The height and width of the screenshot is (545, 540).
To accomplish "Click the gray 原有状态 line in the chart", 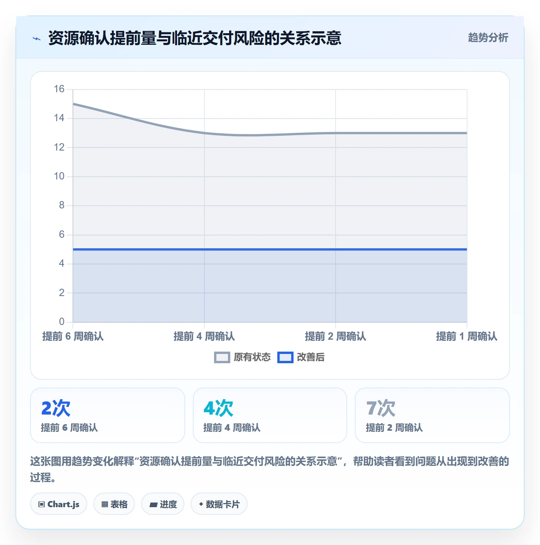I will pos(270,135).
